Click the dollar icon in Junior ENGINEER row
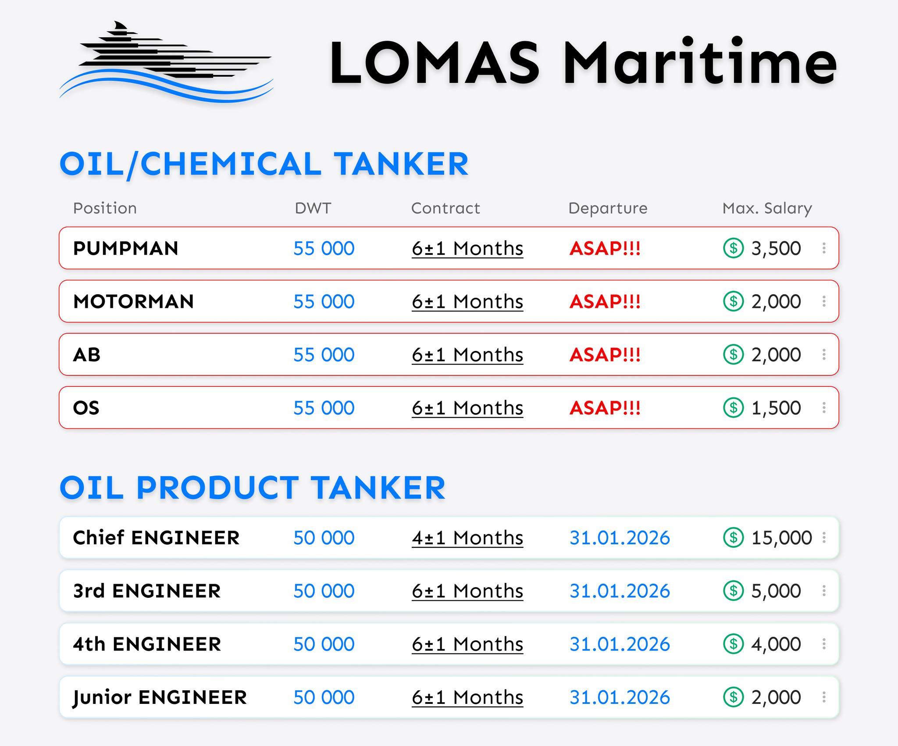Image resolution: width=898 pixels, height=746 pixels. tap(733, 697)
